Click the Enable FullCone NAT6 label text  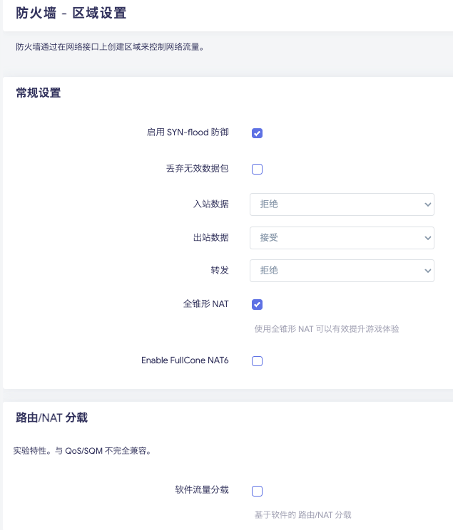click(185, 360)
